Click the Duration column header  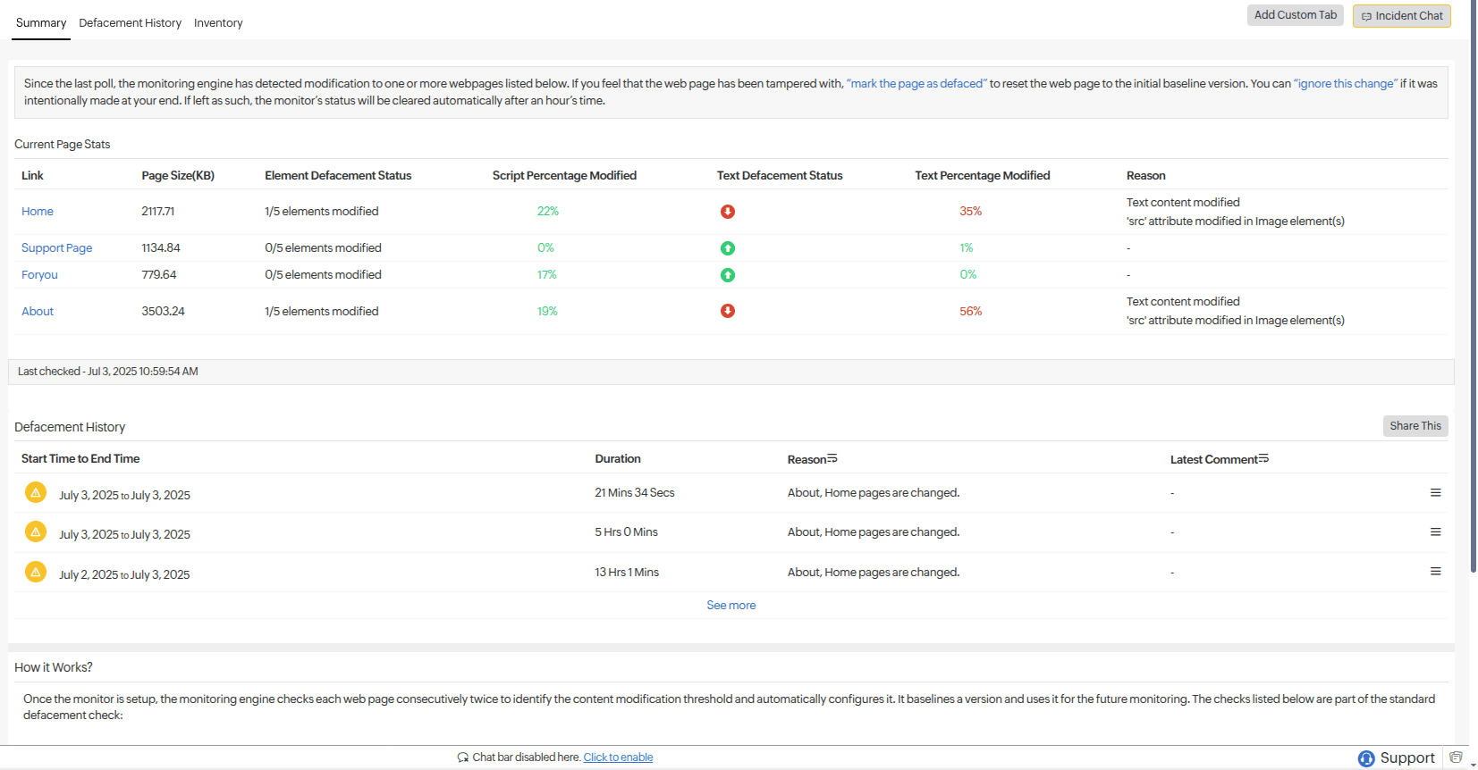(x=618, y=459)
